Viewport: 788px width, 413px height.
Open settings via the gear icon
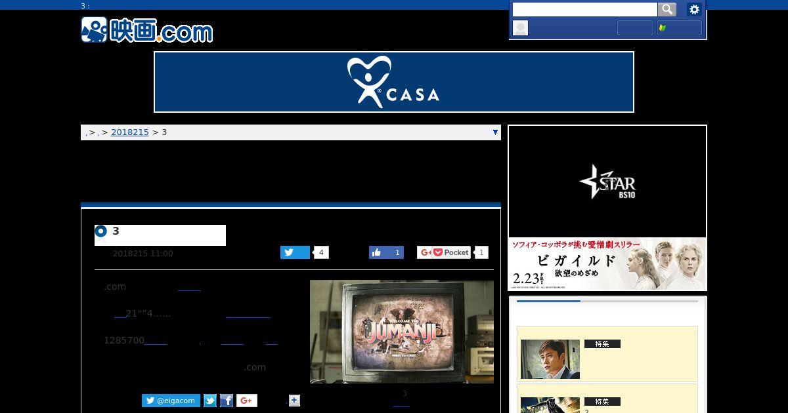point(694,9)
